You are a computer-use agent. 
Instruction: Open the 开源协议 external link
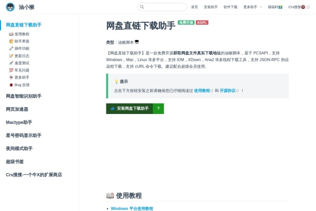point(228,91)
